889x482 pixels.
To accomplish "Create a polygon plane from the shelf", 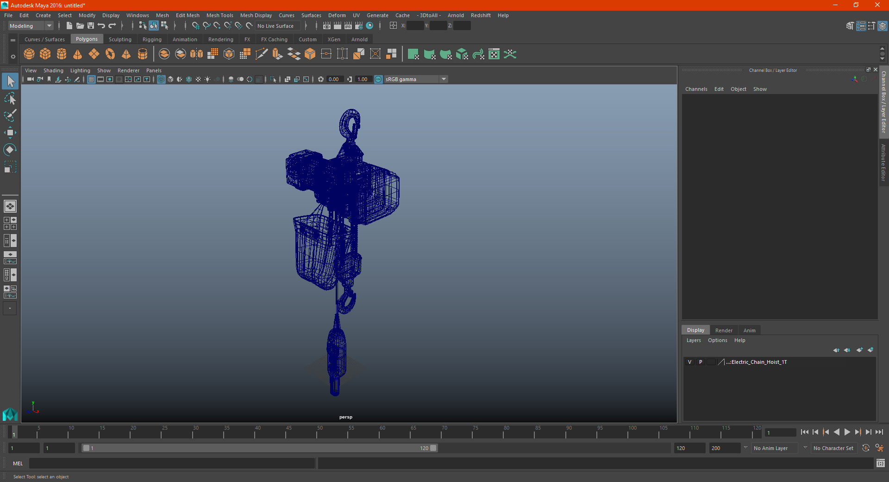I will click(94, 54).
